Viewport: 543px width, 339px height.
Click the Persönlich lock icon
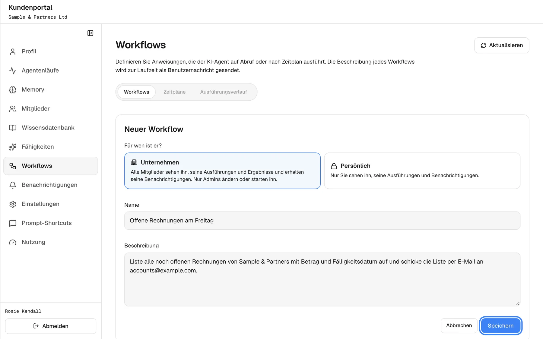click(334, 166)
